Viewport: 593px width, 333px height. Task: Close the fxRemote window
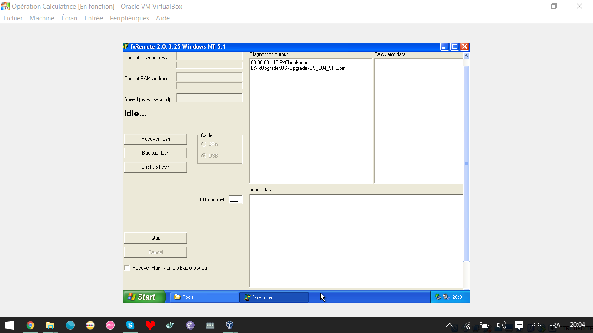(x=464, y=46)
